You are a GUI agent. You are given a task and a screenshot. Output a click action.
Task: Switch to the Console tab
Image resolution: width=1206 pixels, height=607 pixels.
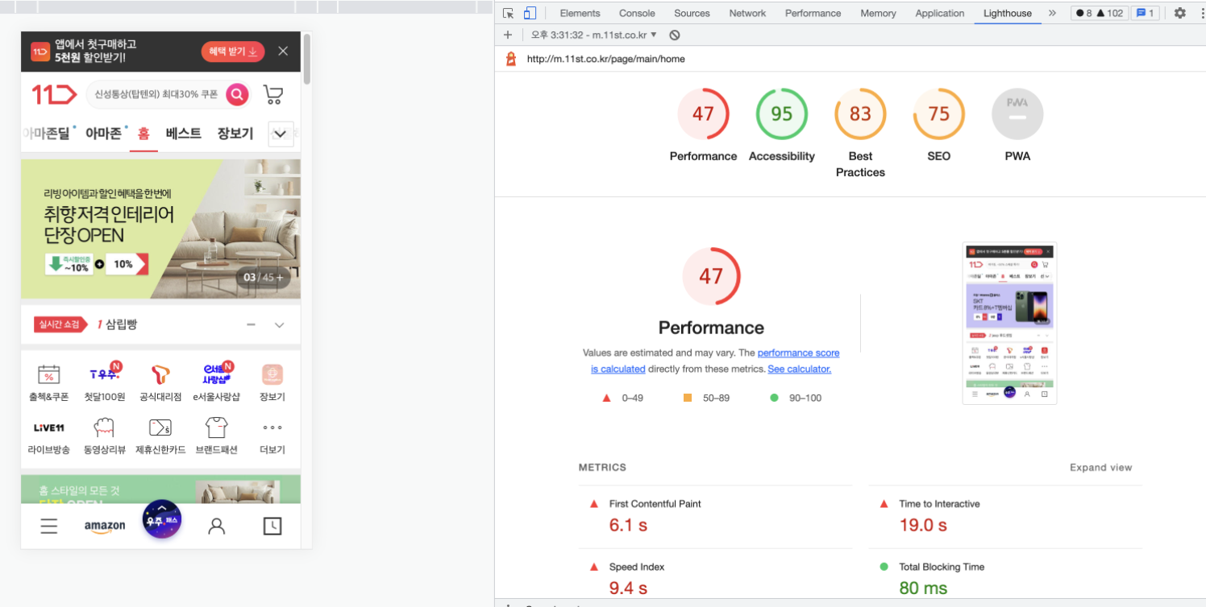pos(637,13)
